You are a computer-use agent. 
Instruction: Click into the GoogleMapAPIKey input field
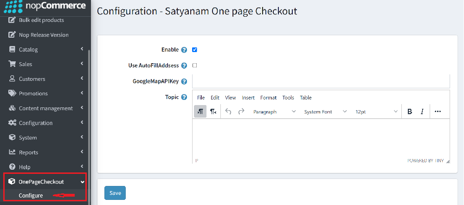coord(321,81)
